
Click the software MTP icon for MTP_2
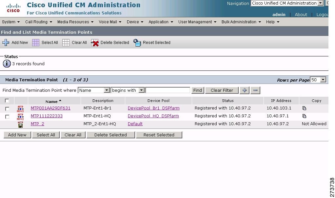click(x=20, y=125)
